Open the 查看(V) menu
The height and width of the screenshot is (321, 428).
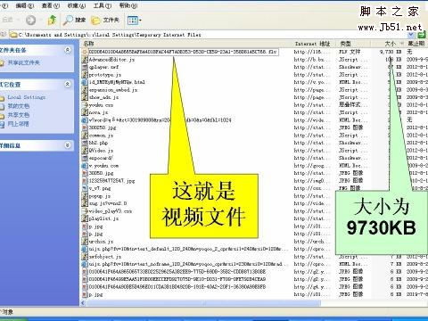(51, 5)
